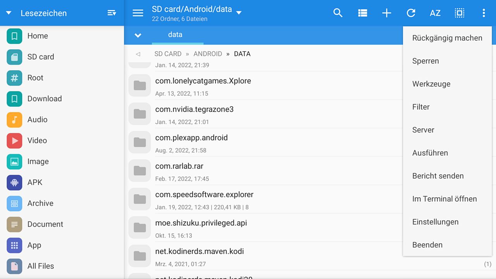
Task: Click the 22 Ordner, 6 Dateien subtitle
Action: click(179, 19)
